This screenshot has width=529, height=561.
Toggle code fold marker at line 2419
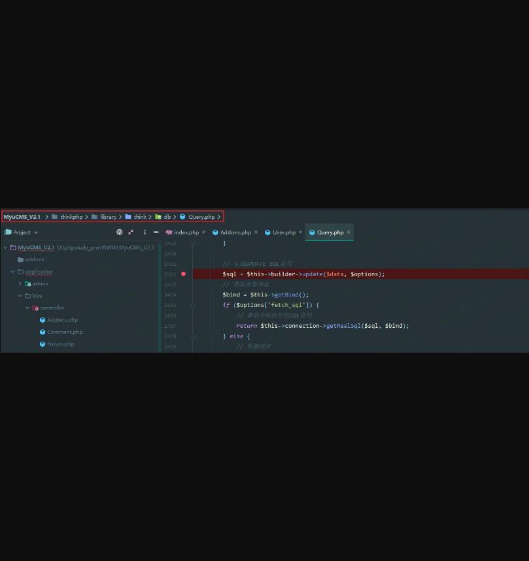tap(192, 243)
